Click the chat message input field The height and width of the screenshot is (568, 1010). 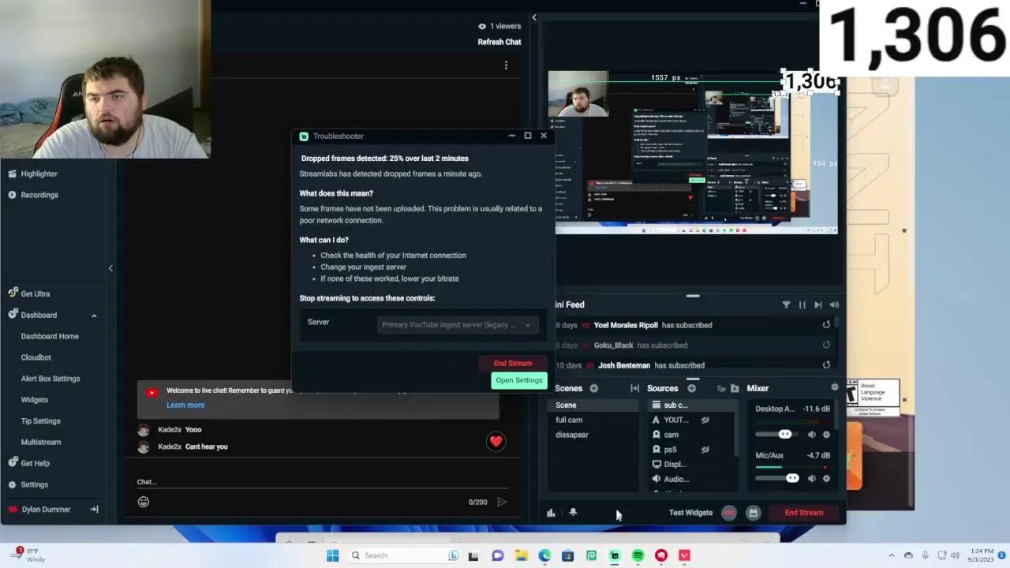point(320,482)
